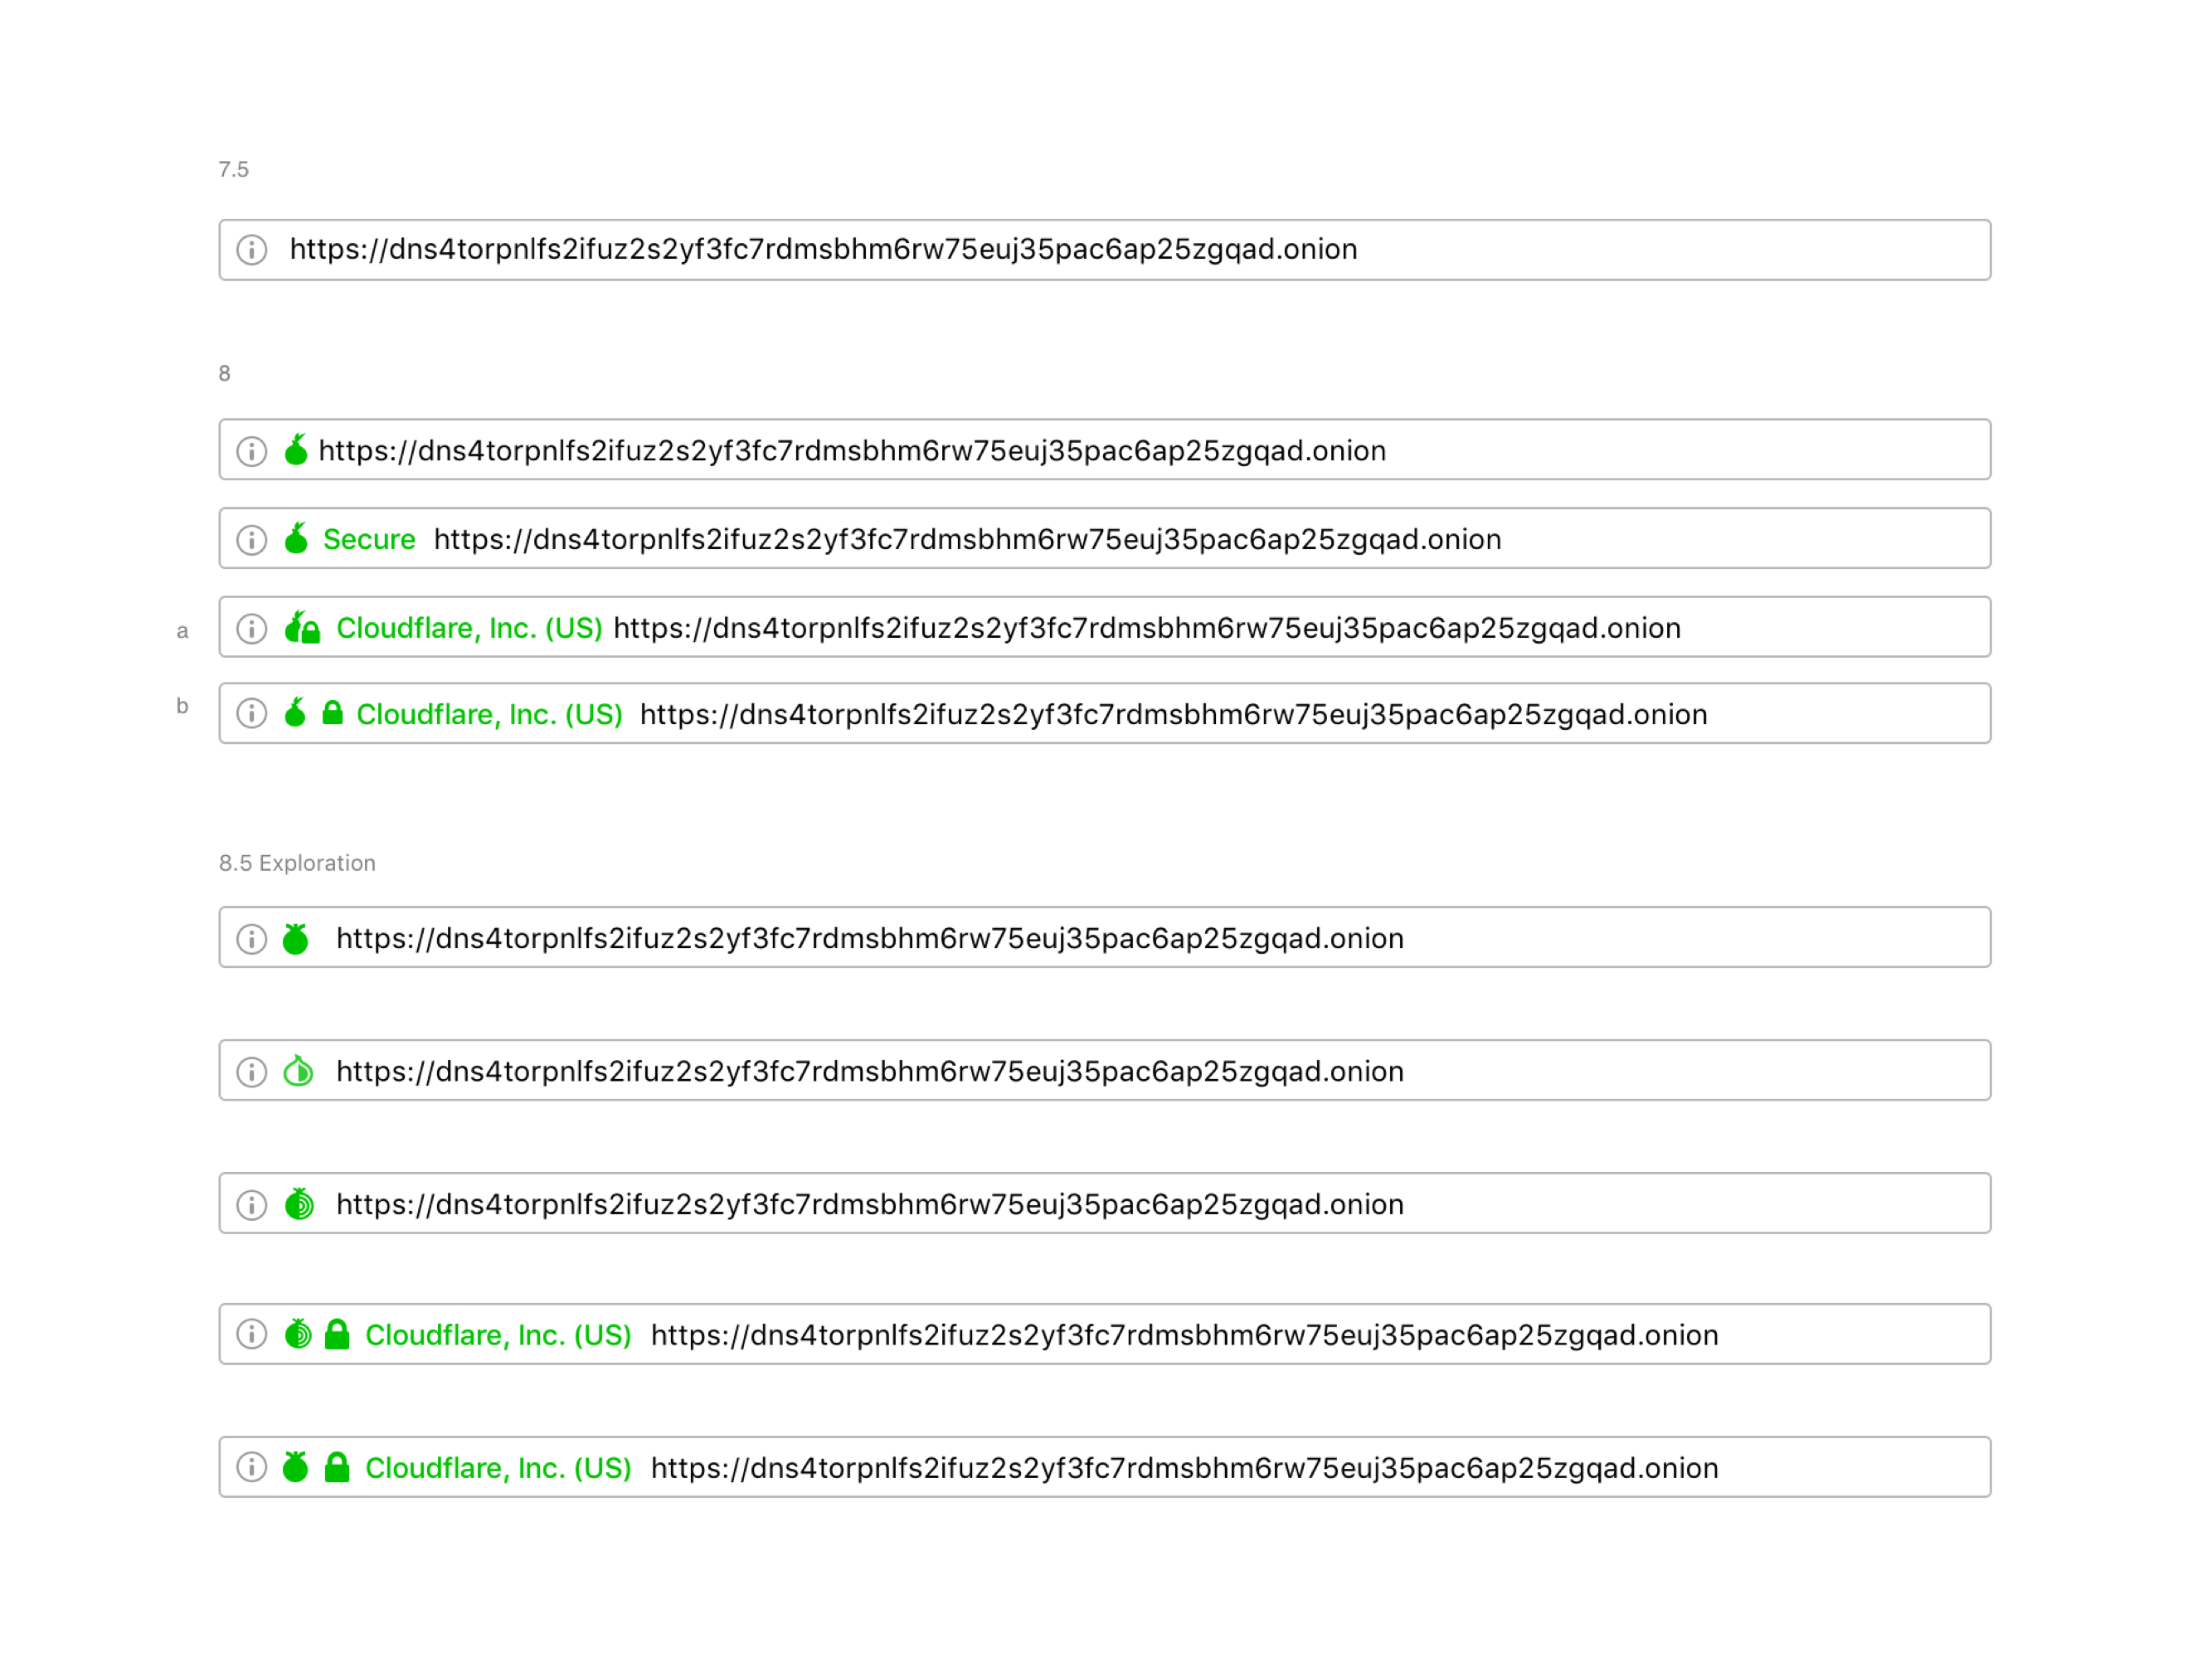This screenshot has width=2212, height=1658.
Task: Click info icon in the 7.5 URL bar
Action: (x=252, y=249)
